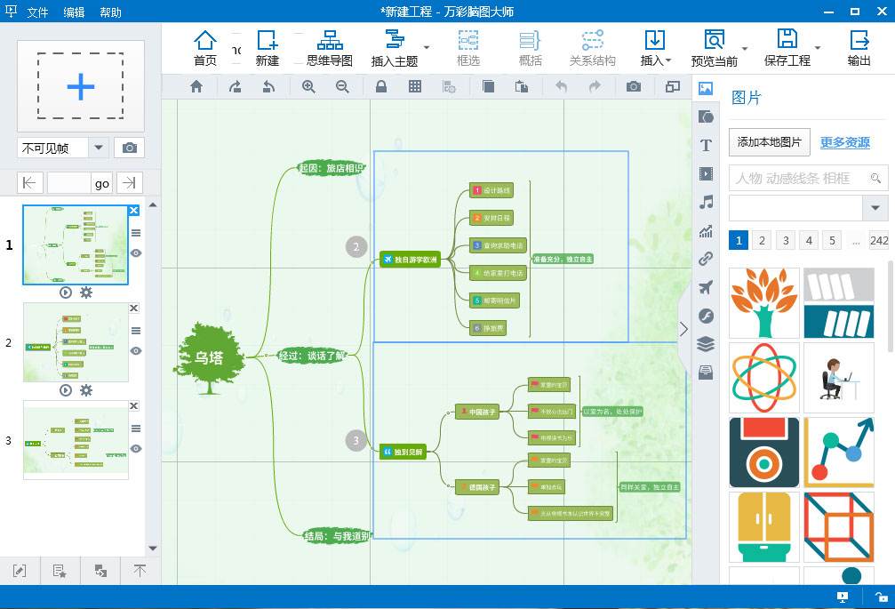The width and height of the screenshot is (895, 609).
Task: Open the 文件 menu
Action: tap(37, 12)
